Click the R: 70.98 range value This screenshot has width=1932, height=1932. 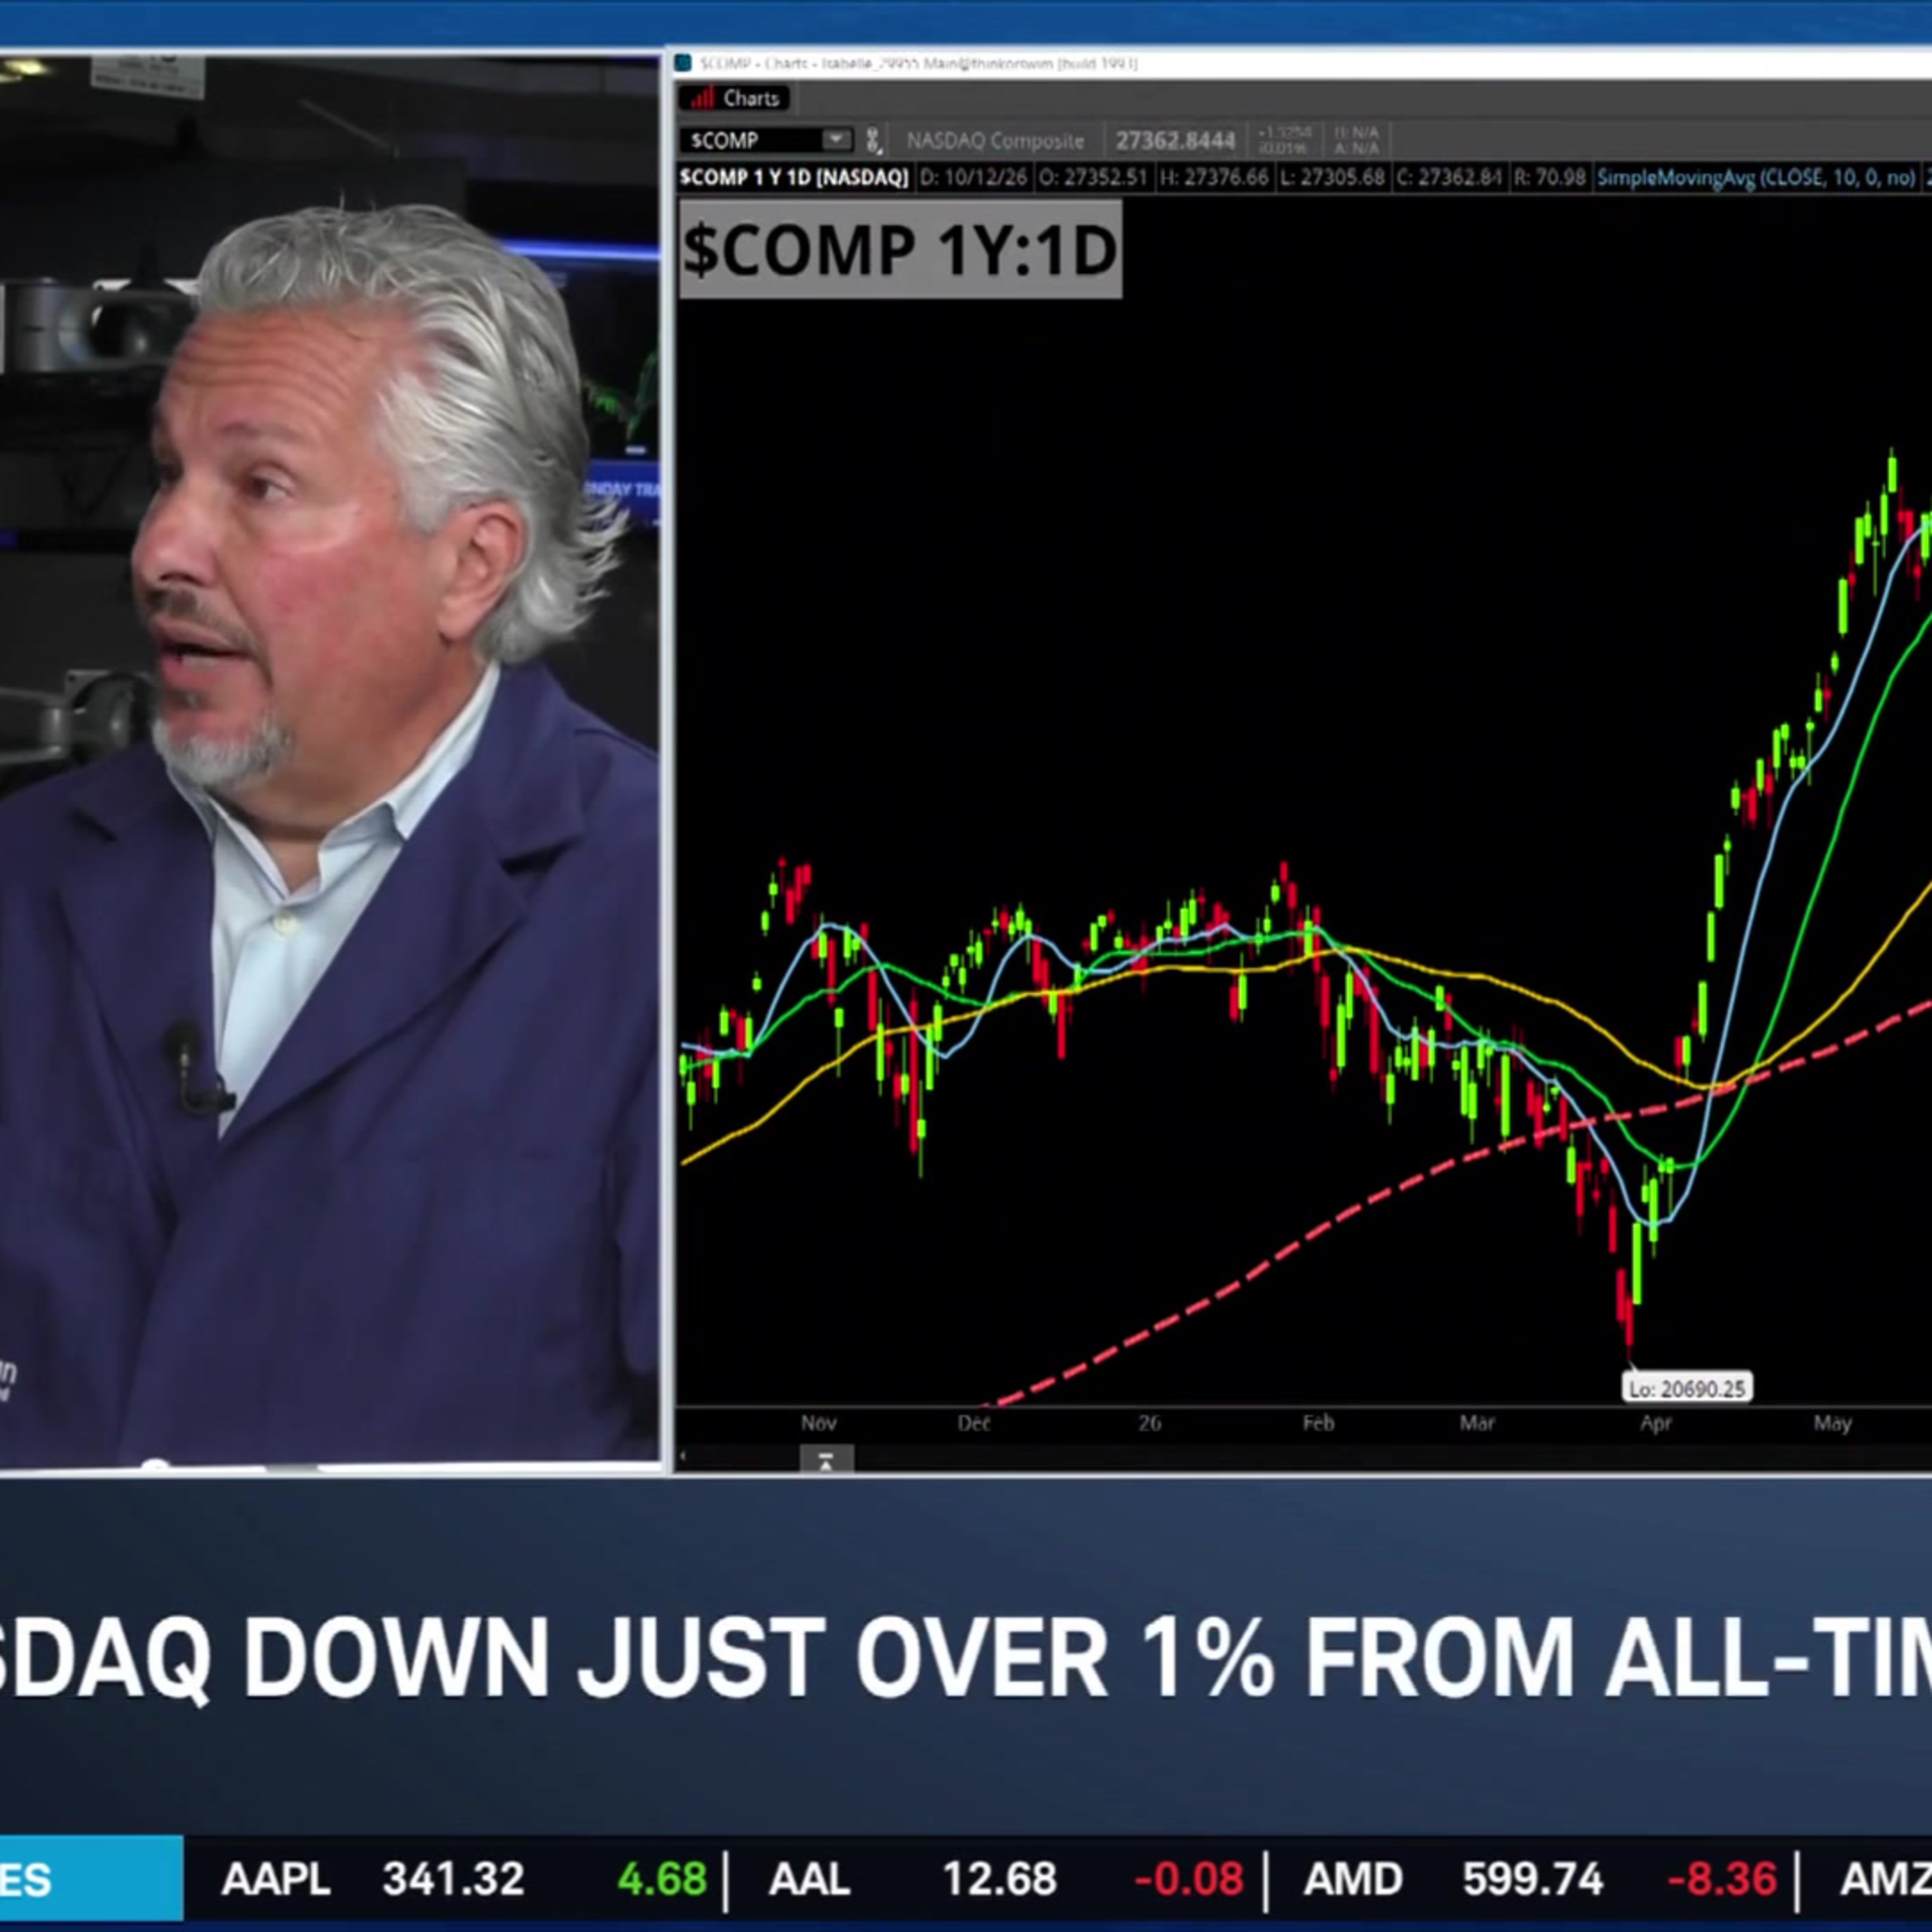point(1550,178)
